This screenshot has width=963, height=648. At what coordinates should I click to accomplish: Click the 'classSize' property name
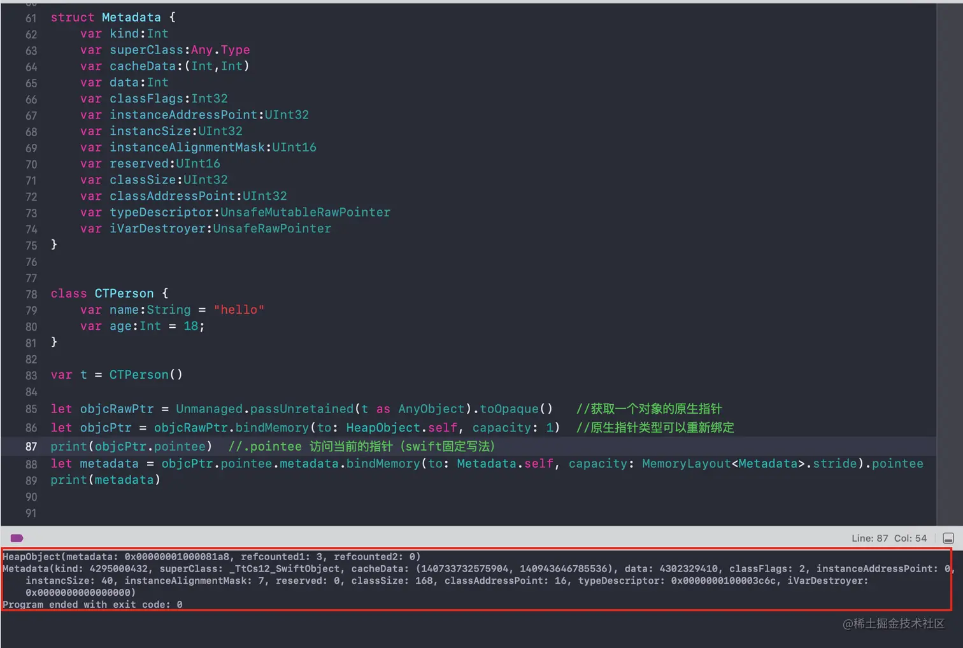point(143,180)
